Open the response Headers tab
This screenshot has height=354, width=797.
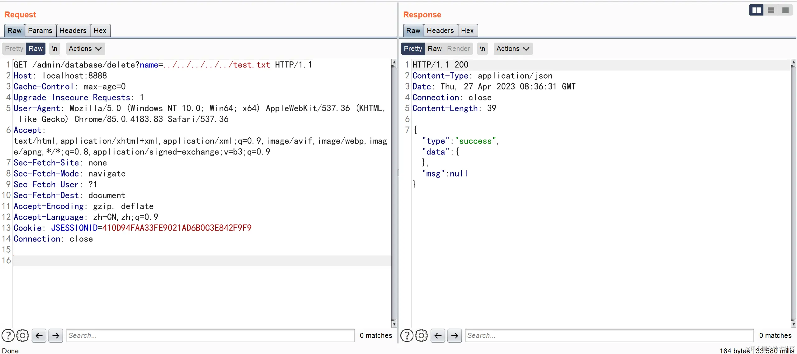click(440, 30)
